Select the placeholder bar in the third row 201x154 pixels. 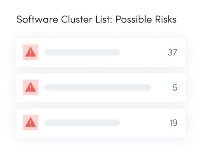(82, 123)
